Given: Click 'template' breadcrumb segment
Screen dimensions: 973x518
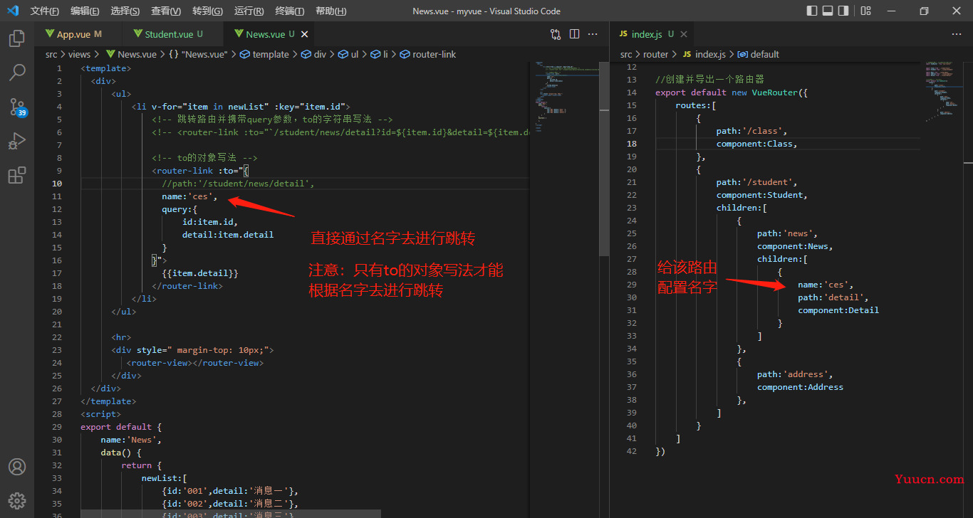Looking at the screenshot, I should click(264, 54).
